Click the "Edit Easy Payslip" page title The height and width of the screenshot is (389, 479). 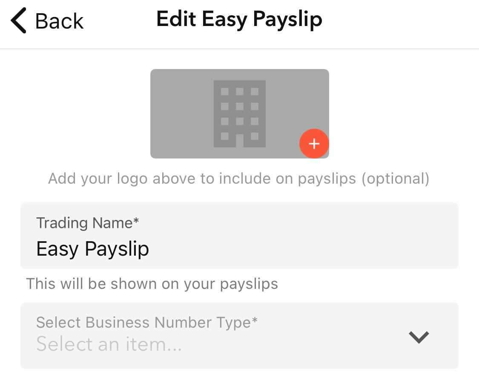(x=239, y=20)
